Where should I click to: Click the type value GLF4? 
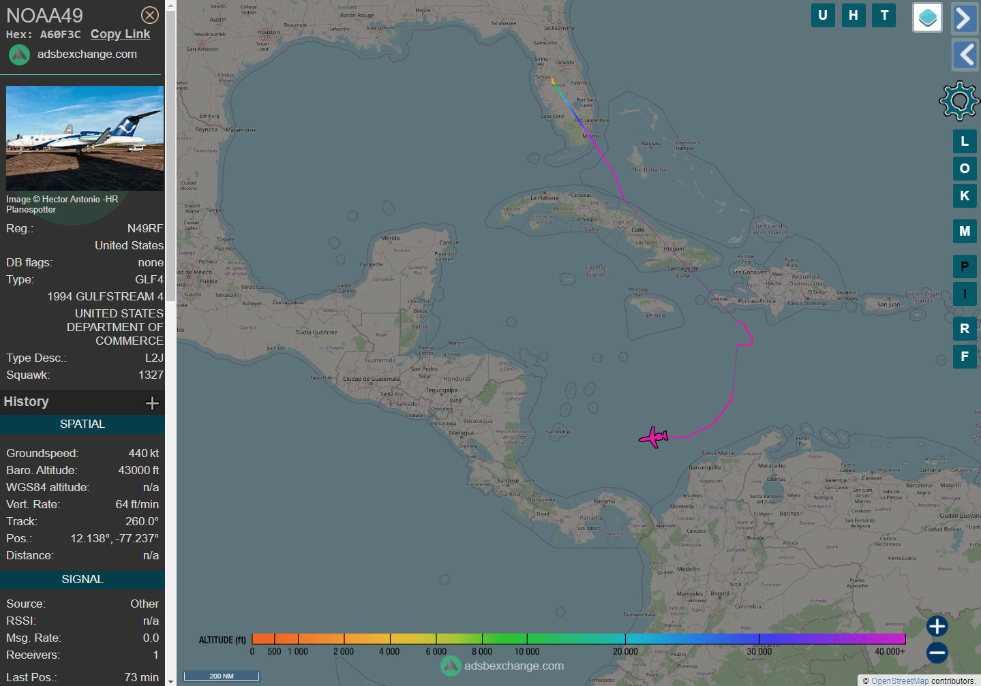[x=149, y=279]
